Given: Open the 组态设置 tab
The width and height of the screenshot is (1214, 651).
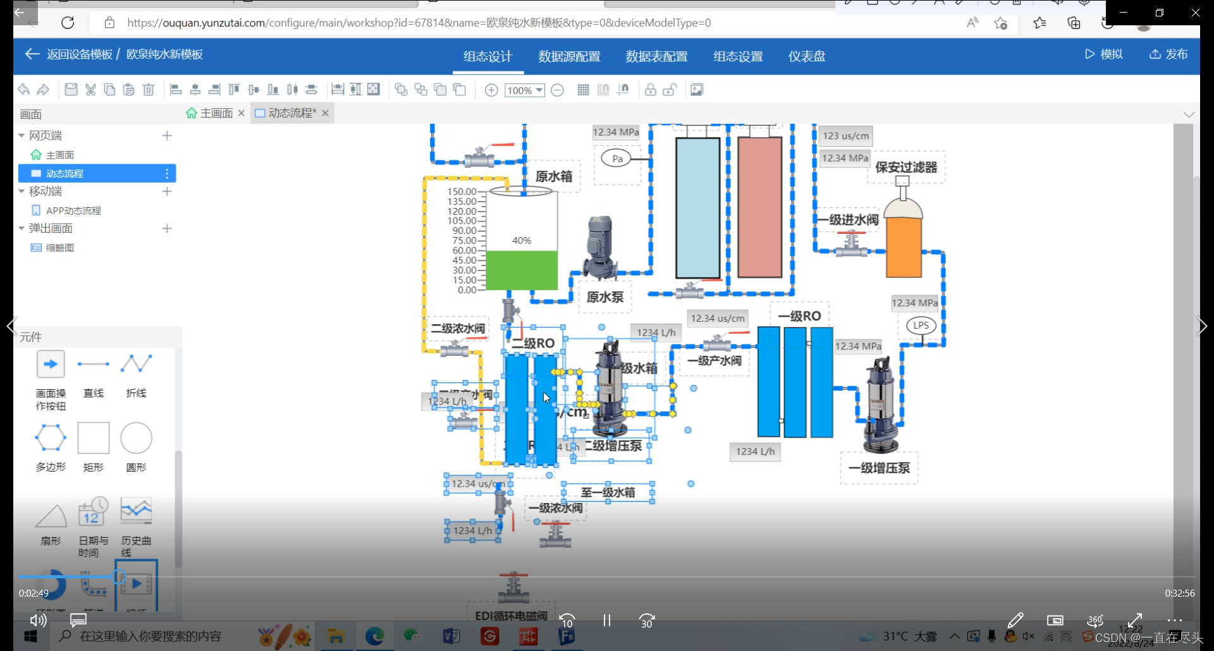Looking at the screenshot, I should coord(738,56).
